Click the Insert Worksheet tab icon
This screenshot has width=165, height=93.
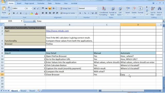tap(39, 91)
